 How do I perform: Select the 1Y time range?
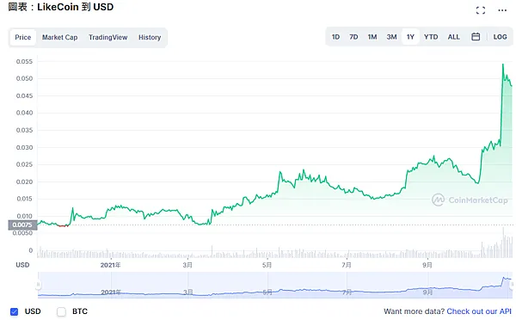pyautogui.click(x=410, y=37)
